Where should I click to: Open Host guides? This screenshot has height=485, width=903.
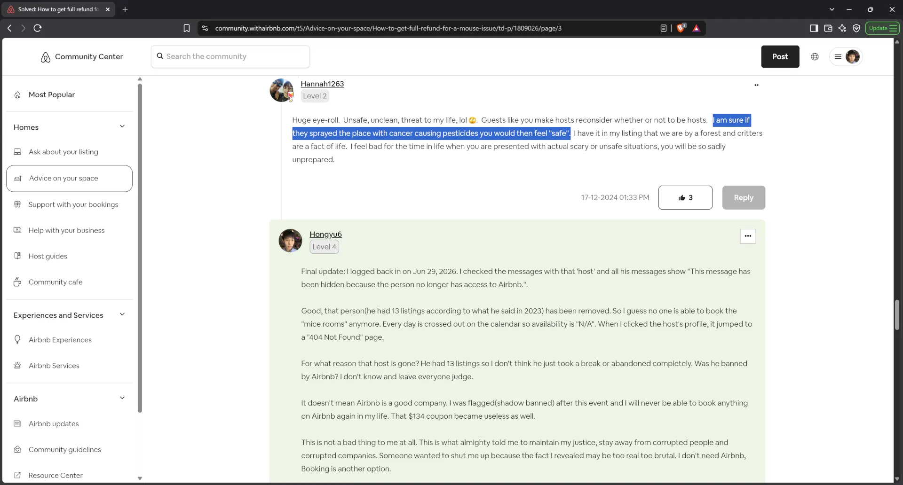tap(48, 256)
